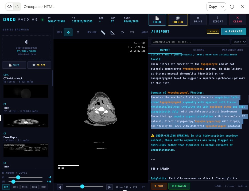Click the CT scan image viewport
The image size is (249, 191).
101,111
